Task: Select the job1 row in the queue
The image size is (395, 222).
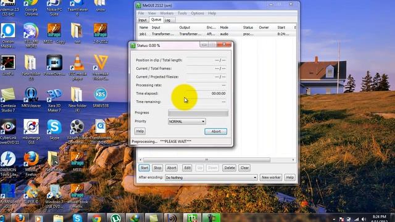Action: 217,34
